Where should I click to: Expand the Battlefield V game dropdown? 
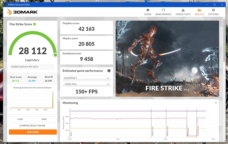coord(86,78)
